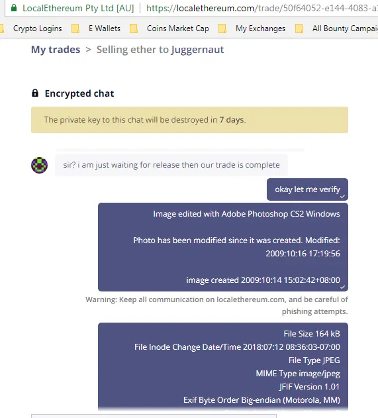Click the private key destroyed in 7 days notice
Image resolution: width=378 pixels, height=418 pixels.
189,120
